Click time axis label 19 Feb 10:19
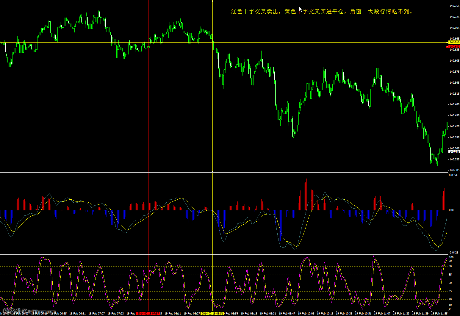460x316 pixels. click(x=325, y=313)
